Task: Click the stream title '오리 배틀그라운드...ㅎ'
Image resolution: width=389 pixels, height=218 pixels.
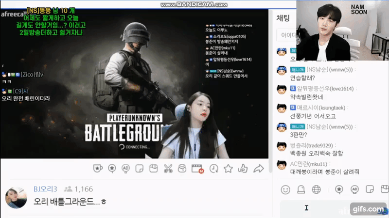Action: click(70, 202)
